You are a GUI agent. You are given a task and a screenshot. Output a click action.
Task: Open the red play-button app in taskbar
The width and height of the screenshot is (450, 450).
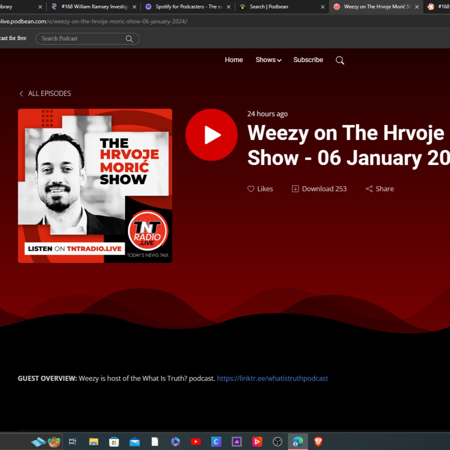(257, 442)
